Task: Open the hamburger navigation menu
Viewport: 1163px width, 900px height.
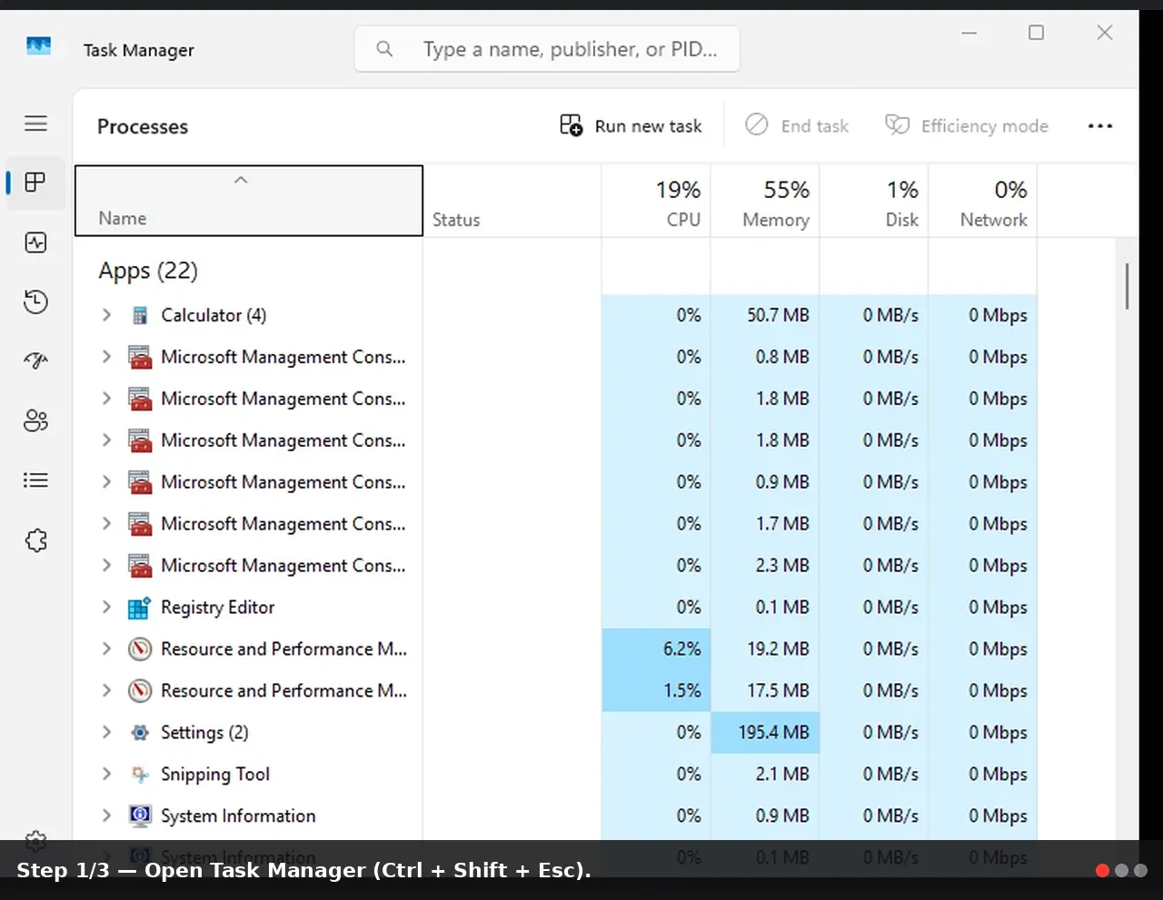Action: click(x=35, y=124)
